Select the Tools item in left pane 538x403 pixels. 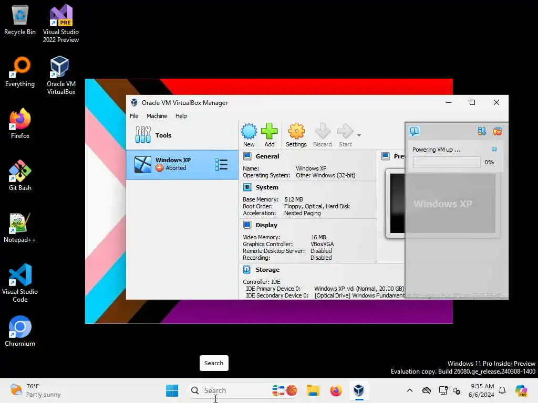tap(182, 135)
